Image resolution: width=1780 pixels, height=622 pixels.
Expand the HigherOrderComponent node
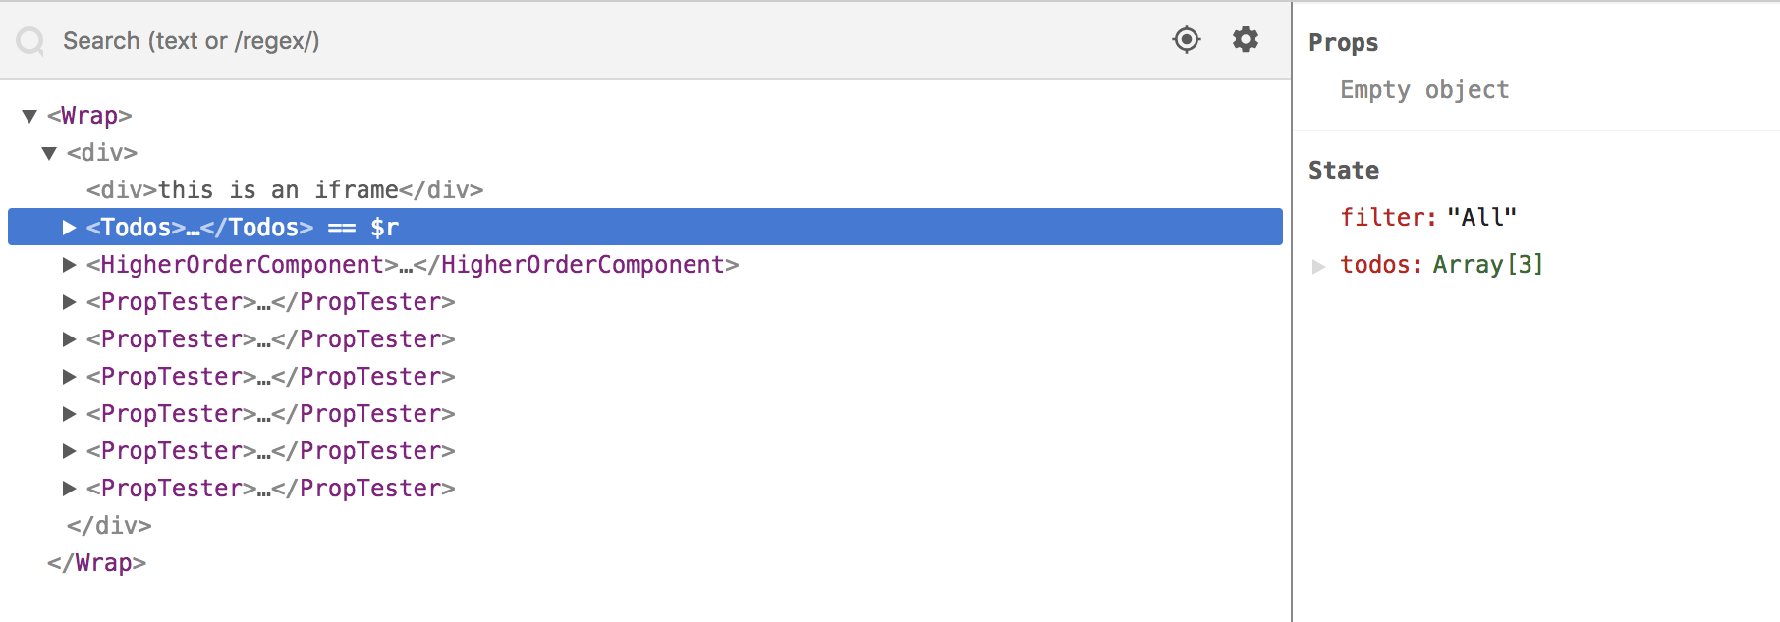(x=69, y=264)
